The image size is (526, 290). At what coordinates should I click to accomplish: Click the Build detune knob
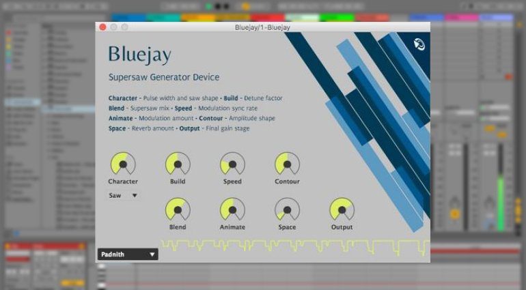pyautogui.click(x=178, y=164)
